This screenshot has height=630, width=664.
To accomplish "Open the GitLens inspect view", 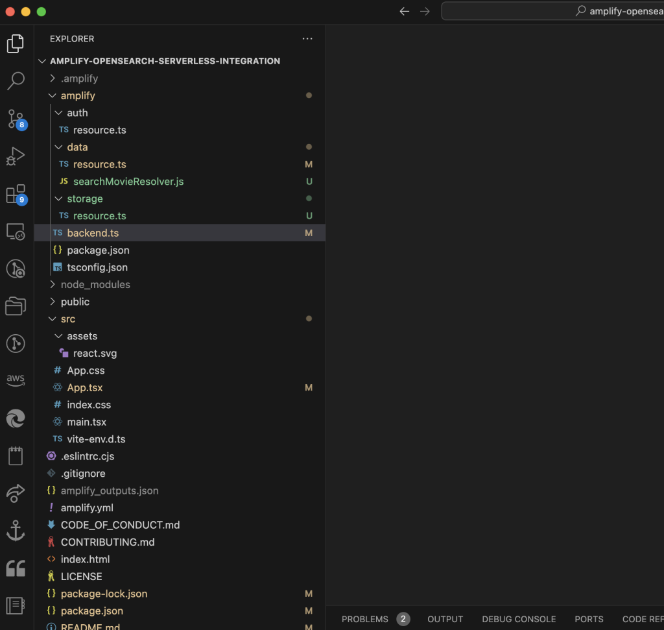I will 16,269.
